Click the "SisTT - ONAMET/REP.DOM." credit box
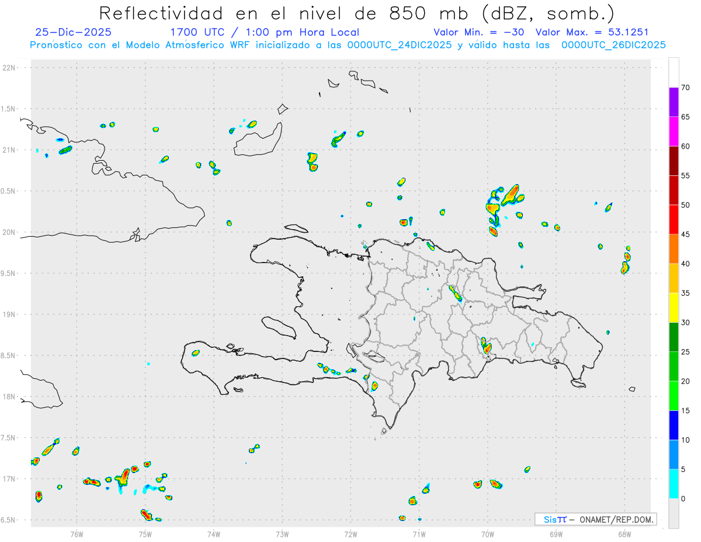Viewport: 701px width, 542px height. (596, 519)
